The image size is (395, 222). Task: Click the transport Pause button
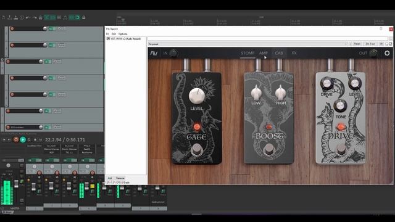41,140
